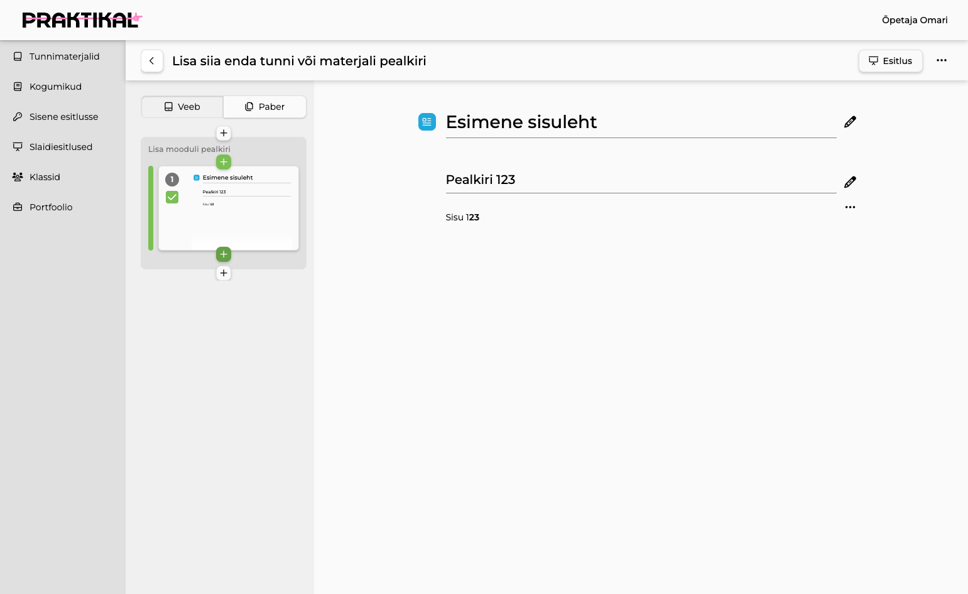Open Tunnimaterjalid in the sidebar

[63, 57]
